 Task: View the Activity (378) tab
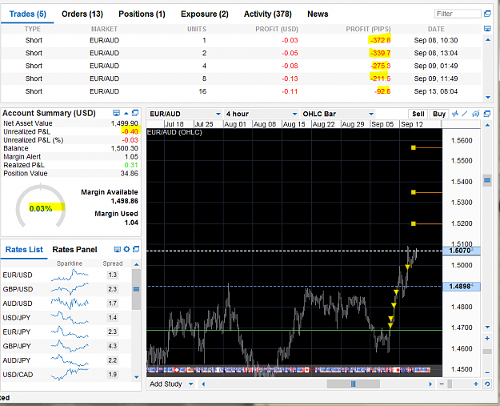pyautogui.click(x=267, y=14)
